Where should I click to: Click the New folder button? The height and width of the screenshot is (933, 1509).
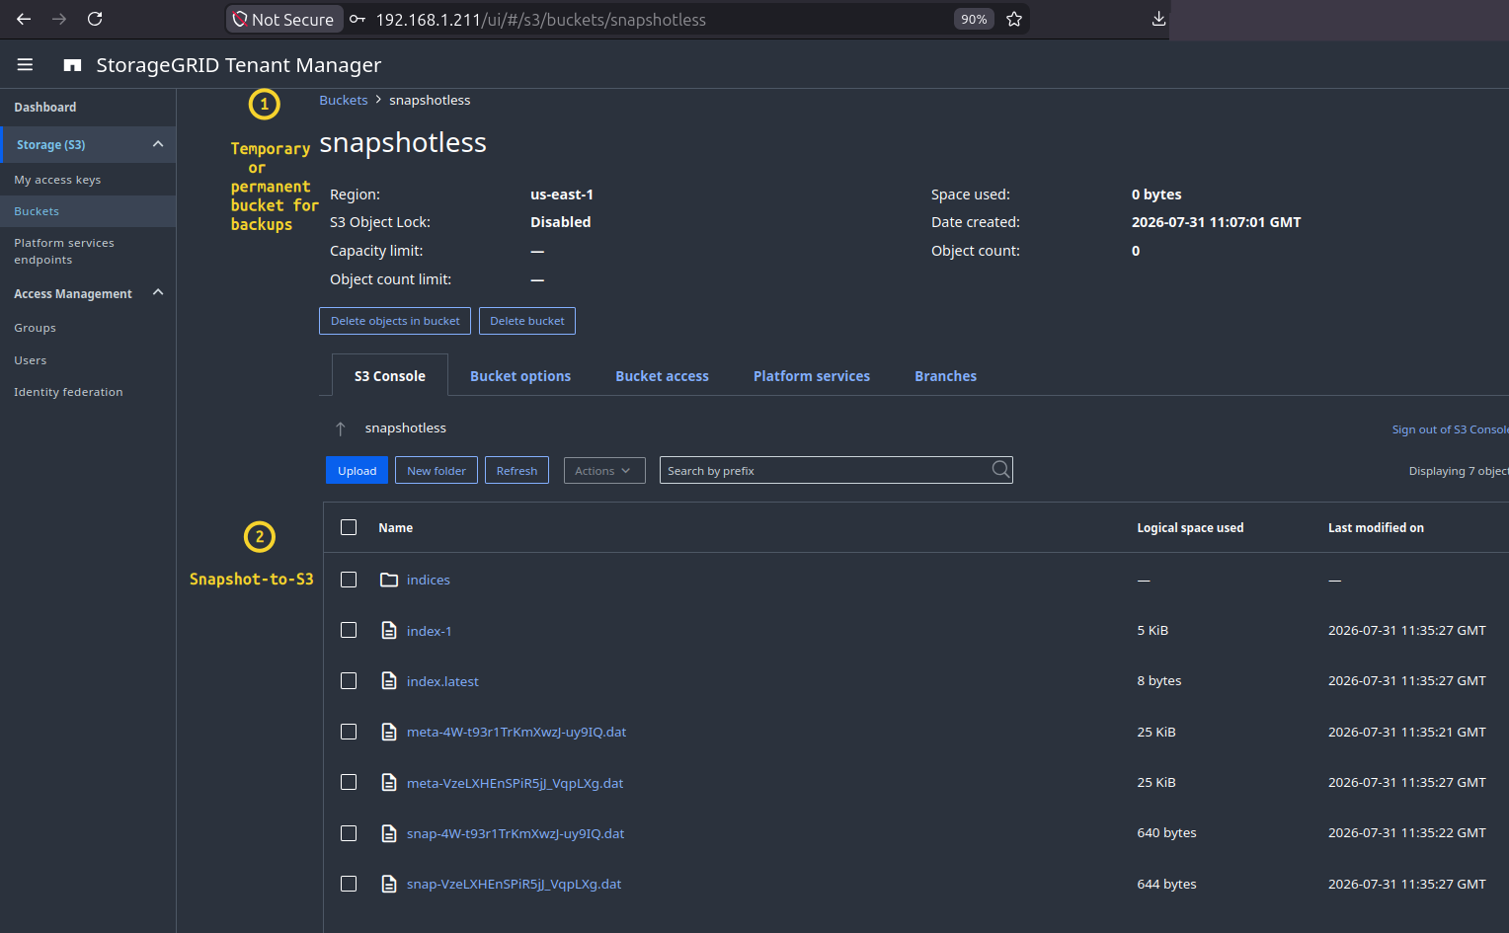pyautogui.click(x=437, y=470)
